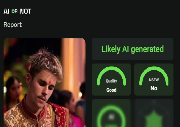Click the red forehead mark in photo

(x=50, y=82)
